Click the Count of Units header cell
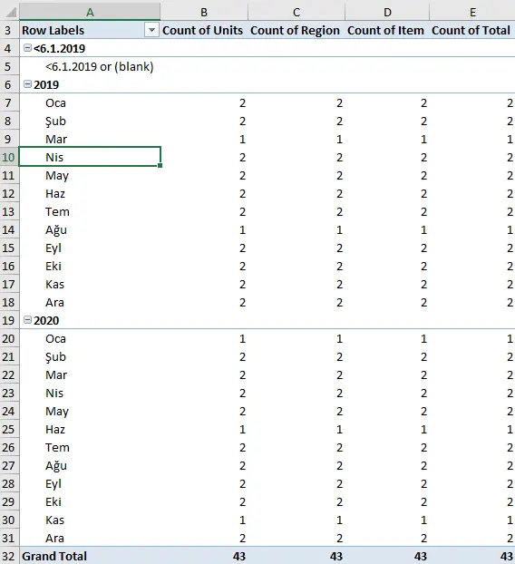Screen dimensions: 515x564 click(x=204, y=30)
